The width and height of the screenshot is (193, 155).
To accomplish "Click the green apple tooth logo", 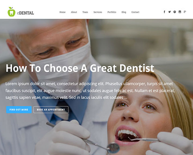I will (x=12, y=12).
